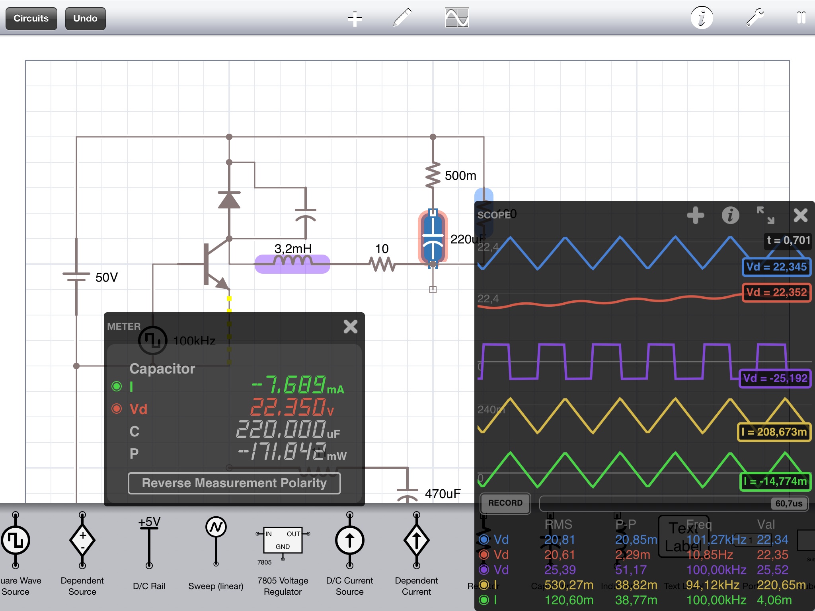Image resolution: width=815 pixels, height=611 pixels.
Task: Click the 100,00kHz frequency of purple Vd
Action: coord(716,570)
